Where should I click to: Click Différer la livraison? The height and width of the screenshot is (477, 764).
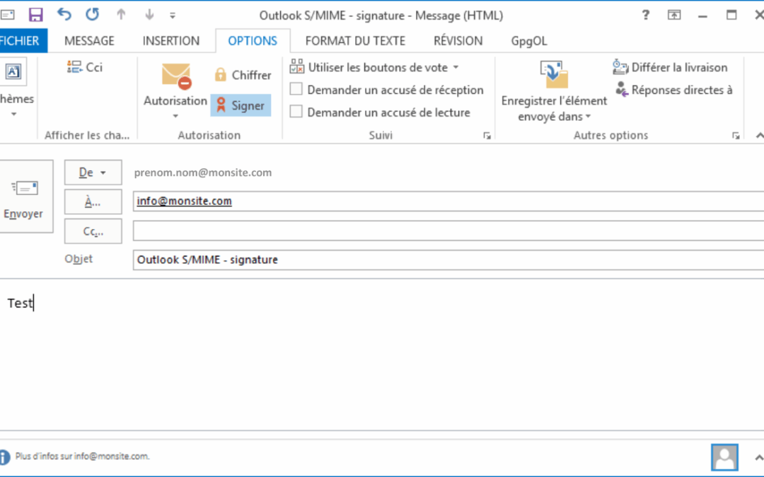[x=670, y=67]
